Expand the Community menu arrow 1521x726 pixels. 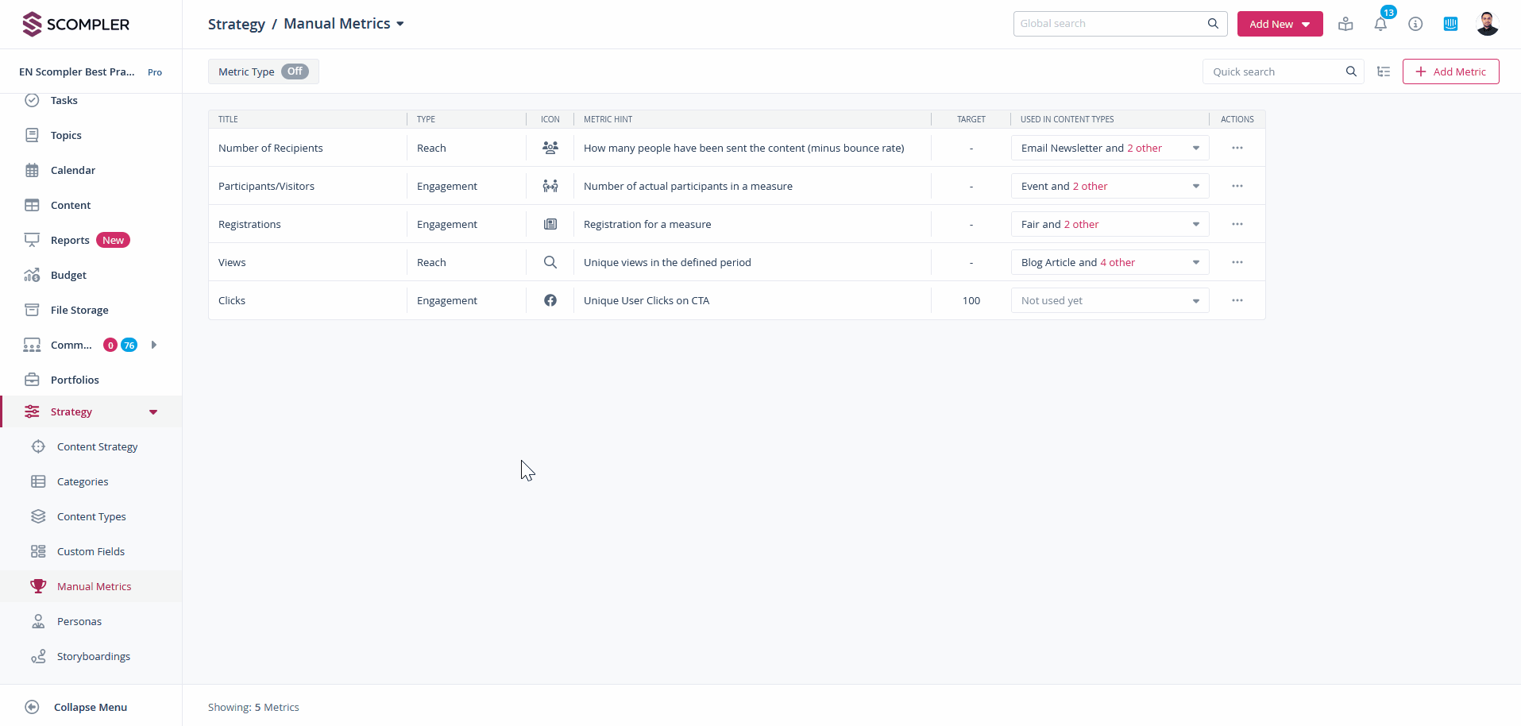pyautogui.click(x=154, y=345)
